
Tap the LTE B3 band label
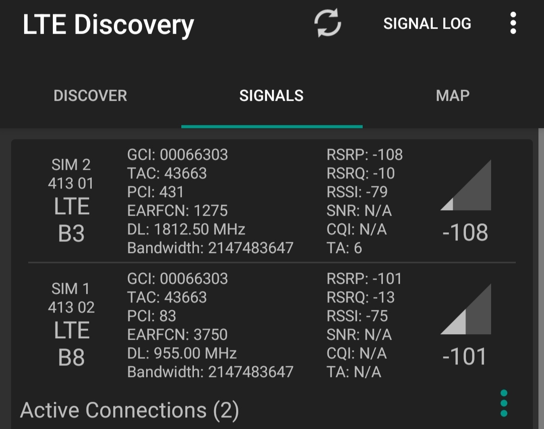tap(72, 220)
